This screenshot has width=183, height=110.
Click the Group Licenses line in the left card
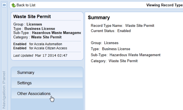pos(28,24)
